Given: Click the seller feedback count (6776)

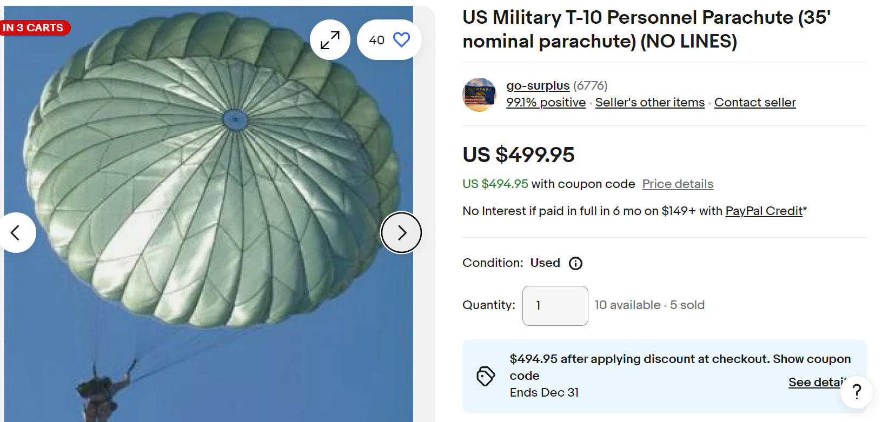Looking at the screenshot, I should pos(590,85).
